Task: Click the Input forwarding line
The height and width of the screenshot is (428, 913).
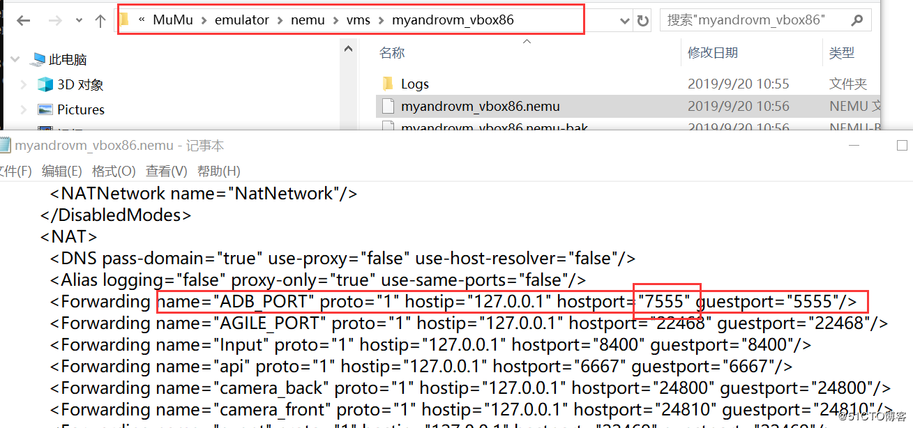Action: (430, 345)
